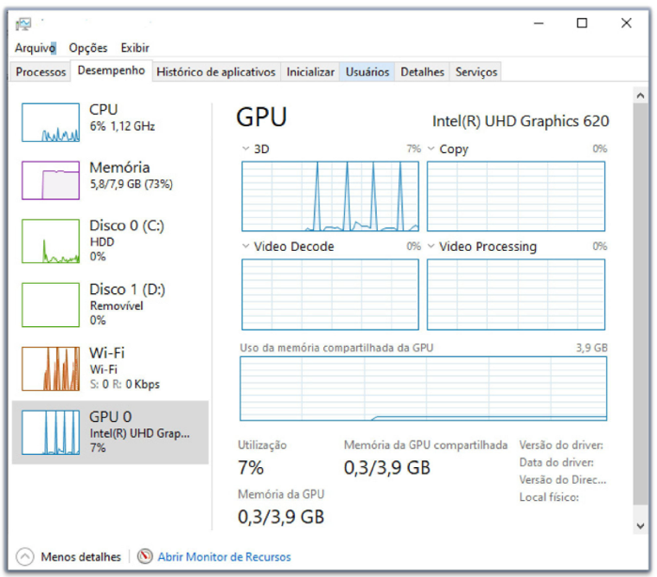Switch to the Detalhes tab

(x=422, y=71)
